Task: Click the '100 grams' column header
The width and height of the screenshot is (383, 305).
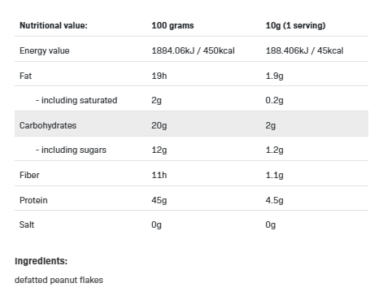Action: (172, 25)
